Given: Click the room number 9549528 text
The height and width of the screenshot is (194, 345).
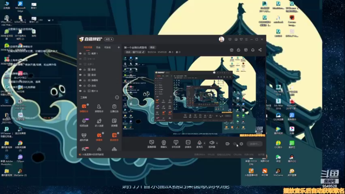Looking at the screenshot, I should [162, 52].
